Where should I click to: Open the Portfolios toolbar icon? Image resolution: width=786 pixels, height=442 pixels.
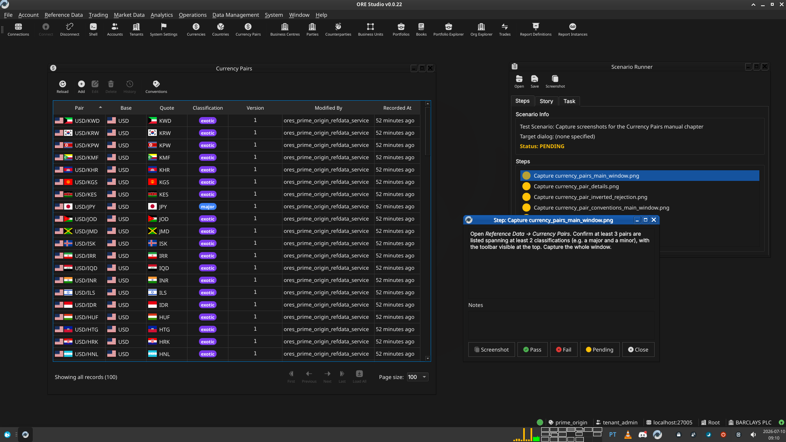(x=401, y=29)
